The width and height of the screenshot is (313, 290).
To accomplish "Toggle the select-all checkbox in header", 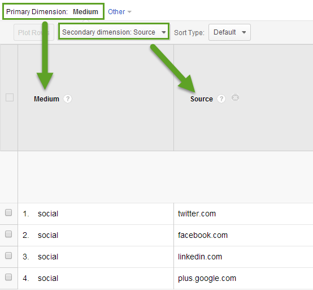I will [x=10, y=97].
